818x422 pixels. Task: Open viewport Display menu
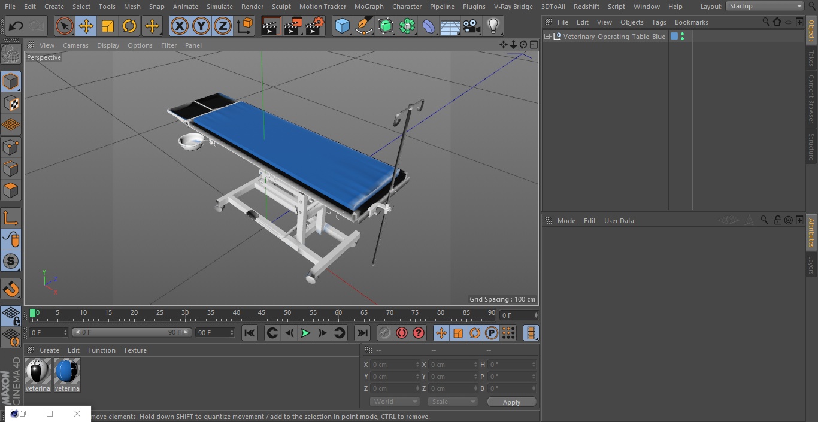pyautogui.click(x=108, y=45)
